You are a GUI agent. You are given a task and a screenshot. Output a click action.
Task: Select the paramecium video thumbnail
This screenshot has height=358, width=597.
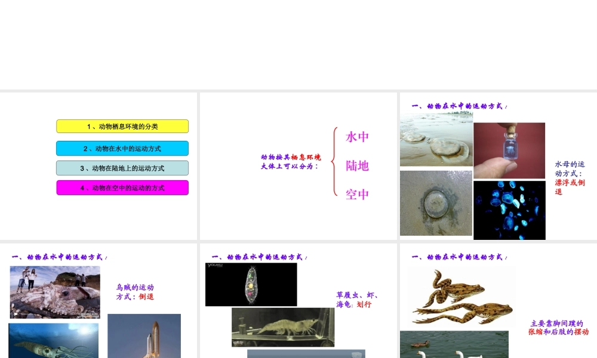click(x=251, y=284)
